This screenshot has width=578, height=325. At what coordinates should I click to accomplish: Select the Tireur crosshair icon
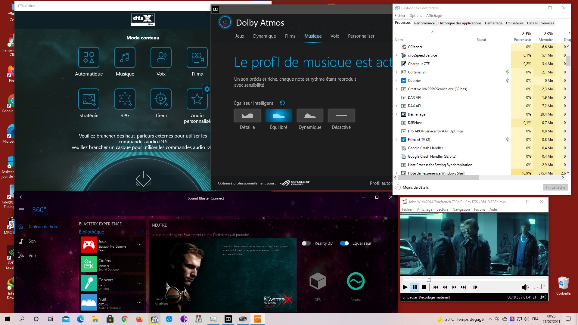(x=161, y=99)
